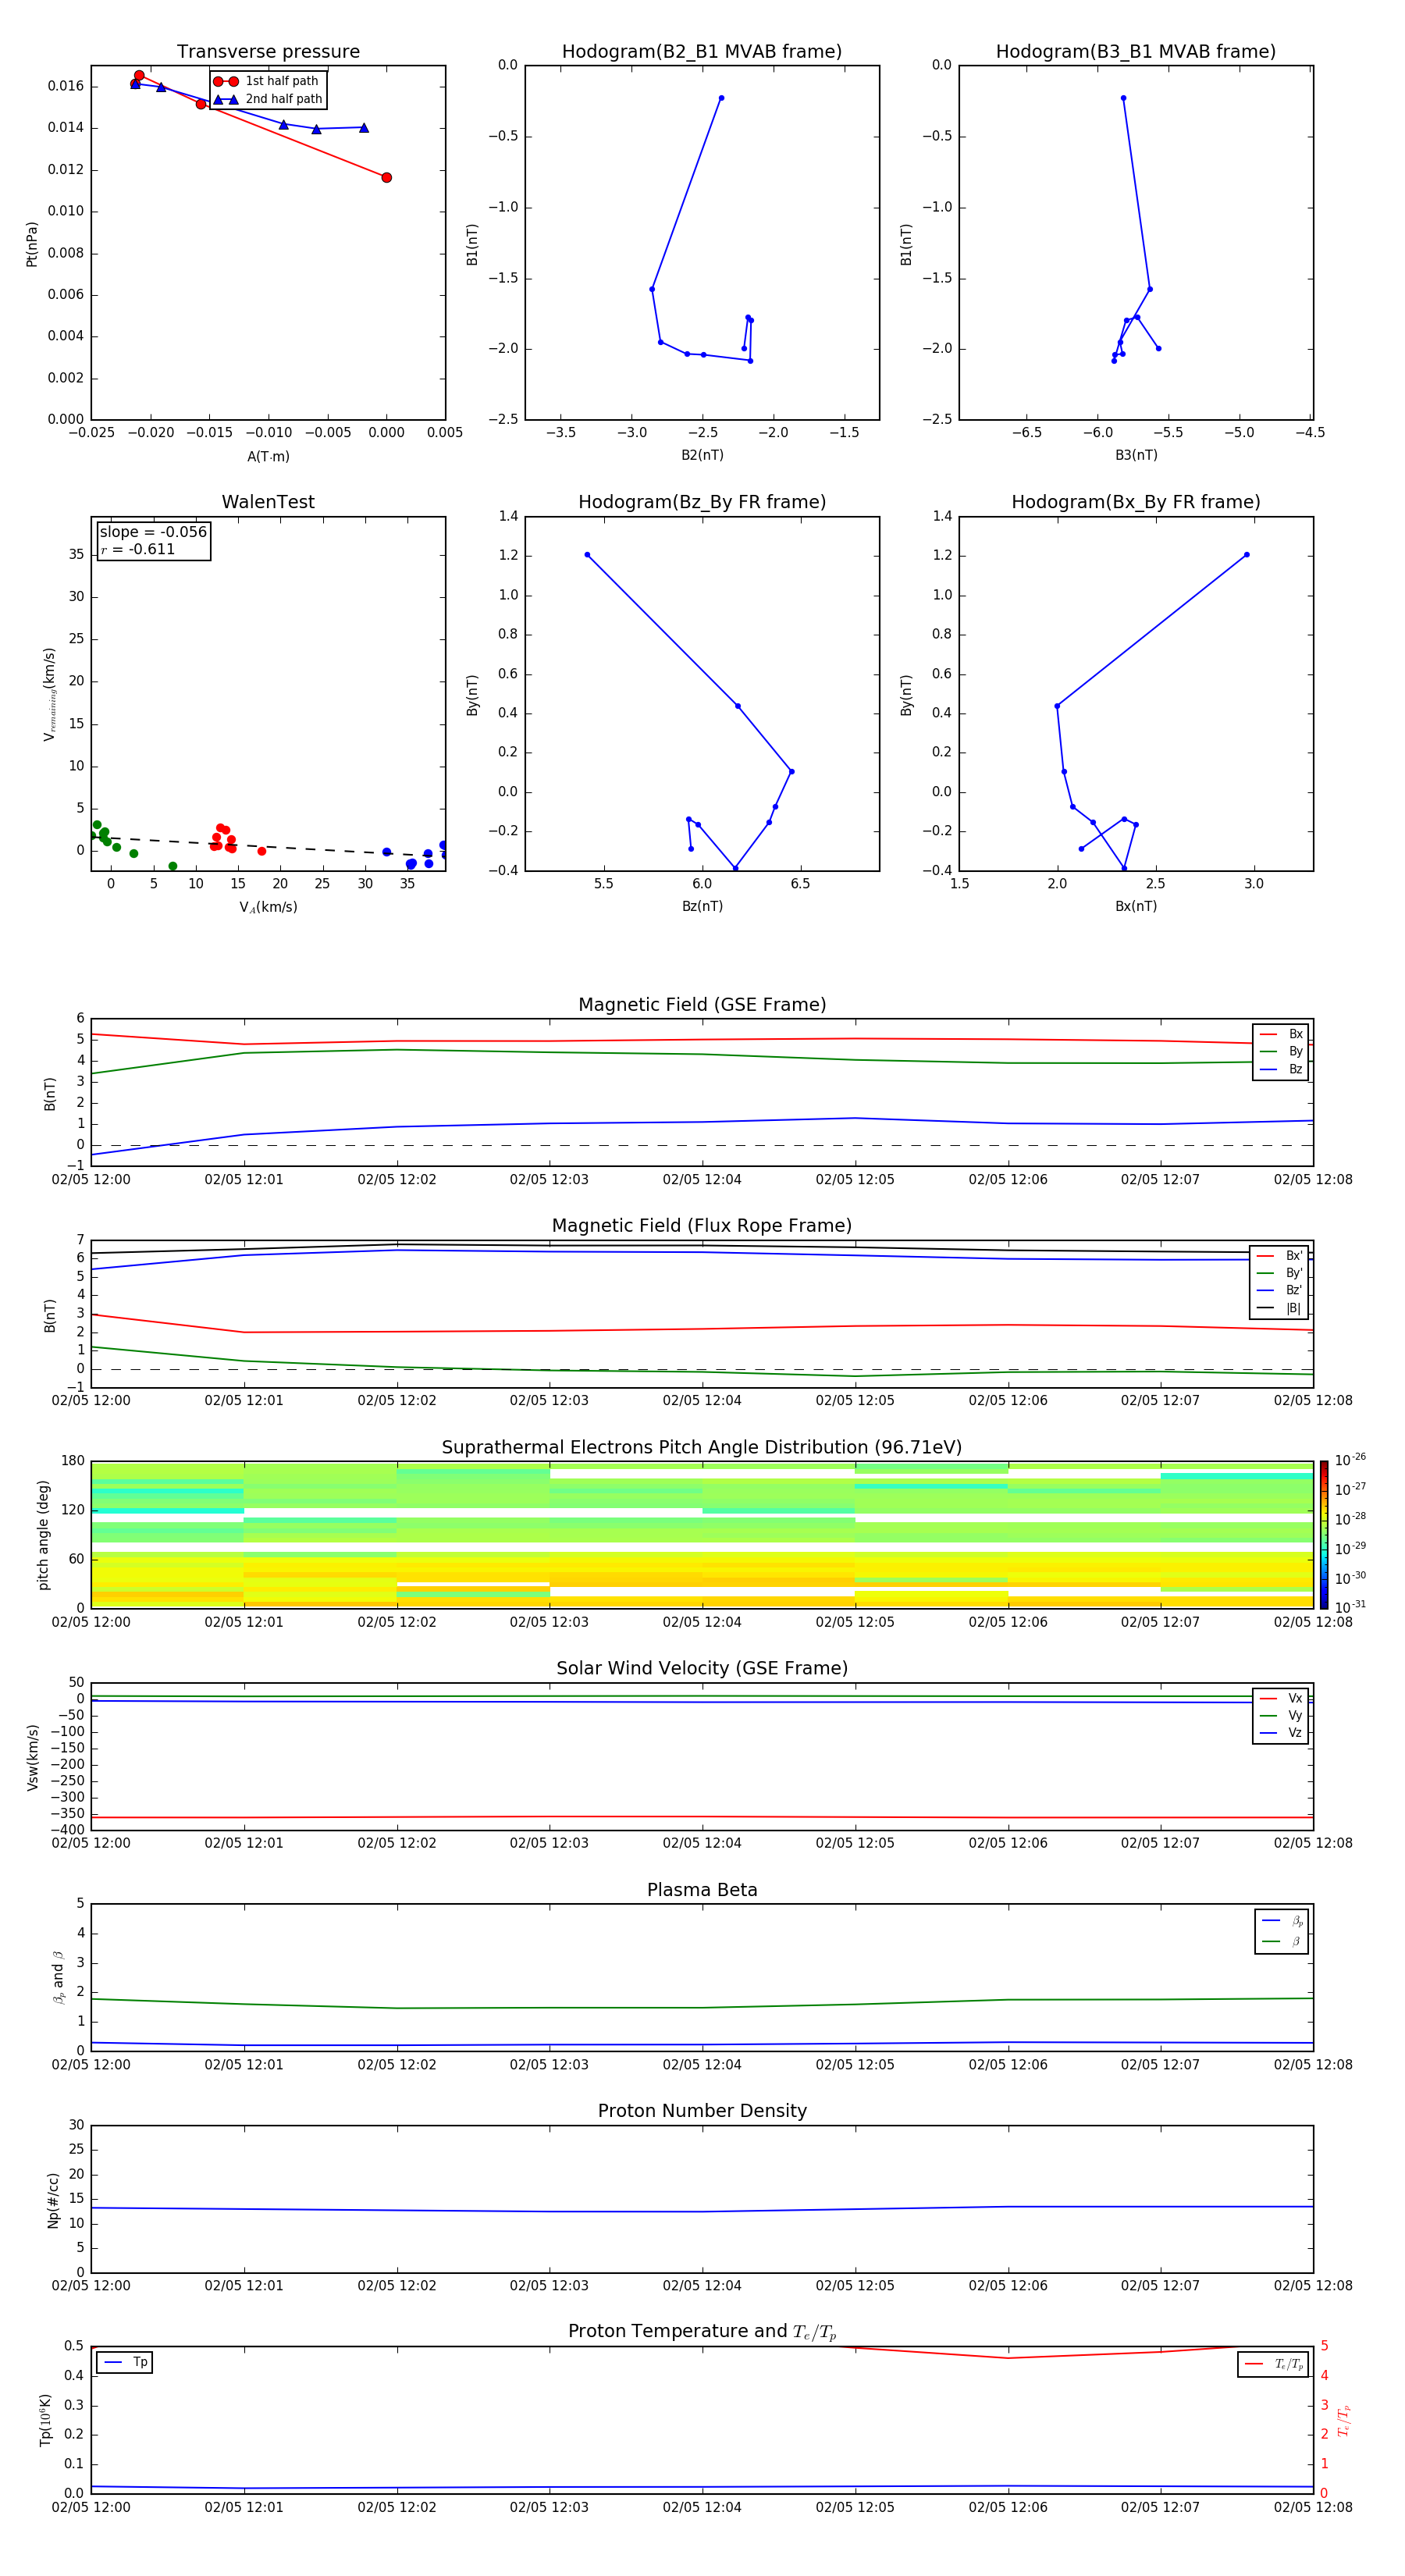The height and width of the screenshot is (2576, 1405).
Task: Select the slope and r annotation box in WalenTest
Action: pos(153,540)
